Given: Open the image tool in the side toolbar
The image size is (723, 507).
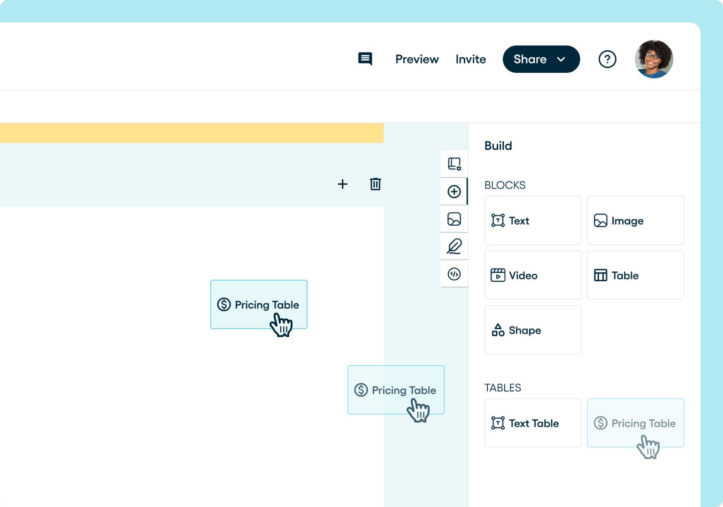Looking at the screenshot, I should (x=454, y=219).
